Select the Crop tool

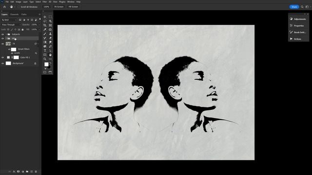pos(45,25)
